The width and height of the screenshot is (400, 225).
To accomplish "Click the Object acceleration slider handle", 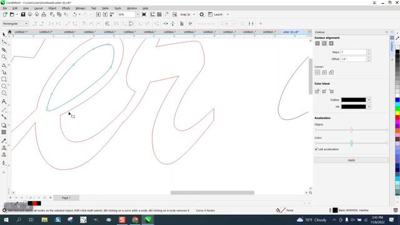I will (x=351, y=130).
